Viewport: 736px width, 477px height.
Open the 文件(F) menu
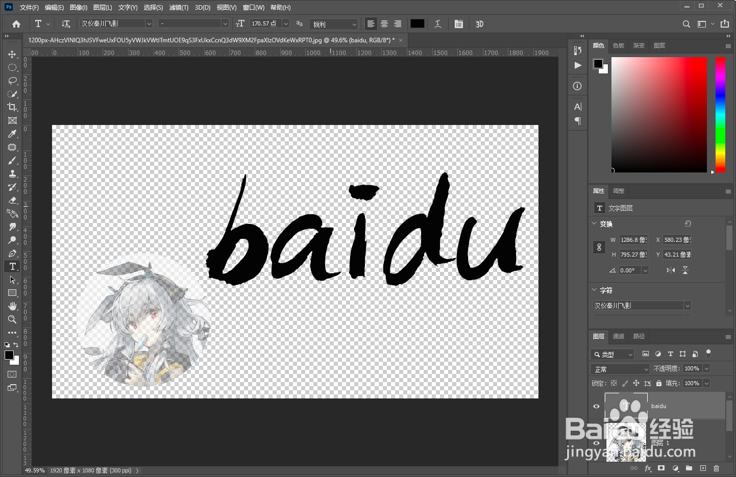[29, 8]
